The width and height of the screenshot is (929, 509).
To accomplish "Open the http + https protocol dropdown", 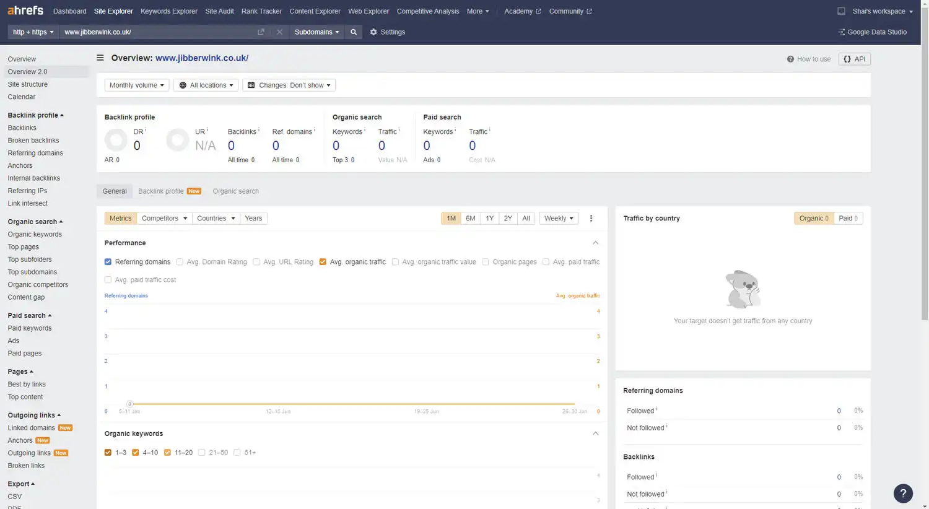I will [33, 32].
